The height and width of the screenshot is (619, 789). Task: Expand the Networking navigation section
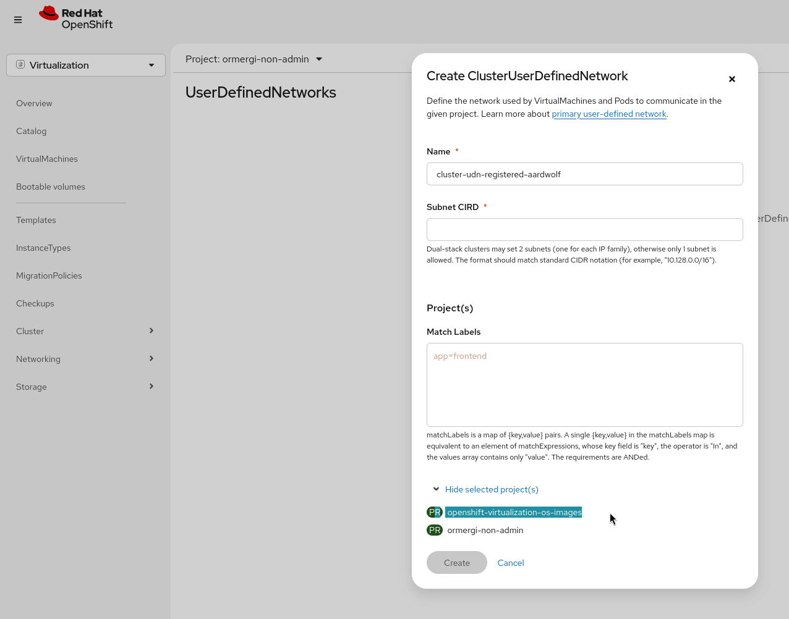click(x=85, y=359)
